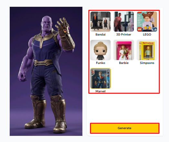The image size is (169, 142).
Task: Click the Bandai text label
Action: coord(100,35)
